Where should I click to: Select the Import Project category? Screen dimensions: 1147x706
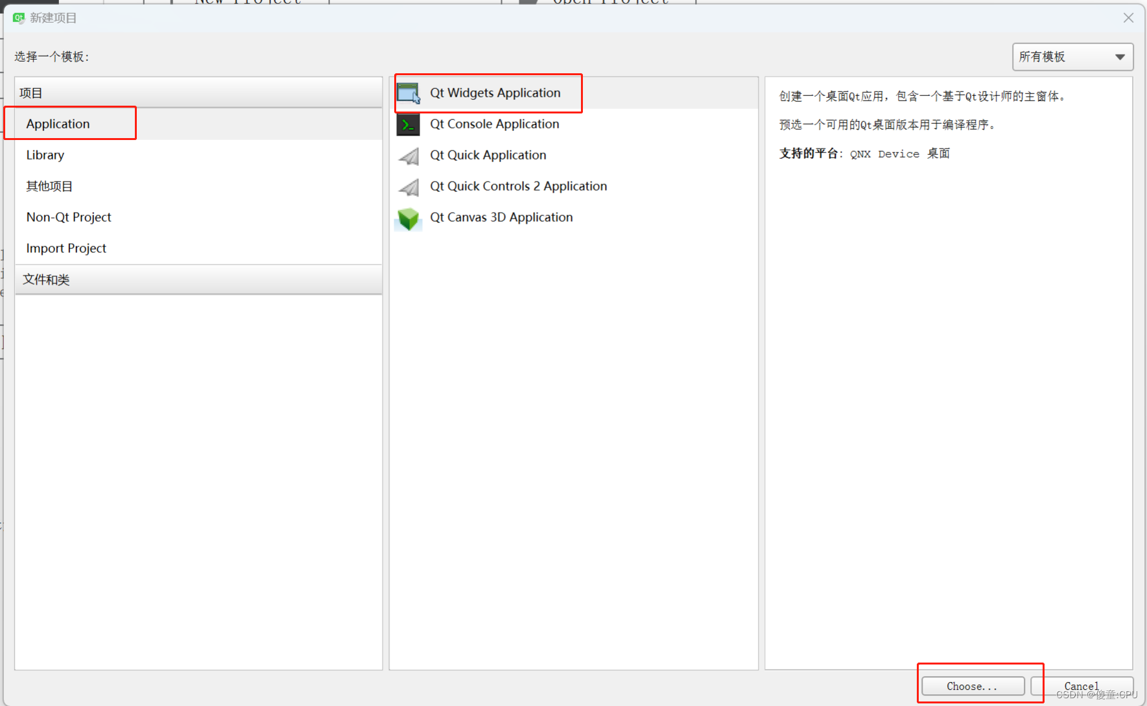click(x=198, y=248)
